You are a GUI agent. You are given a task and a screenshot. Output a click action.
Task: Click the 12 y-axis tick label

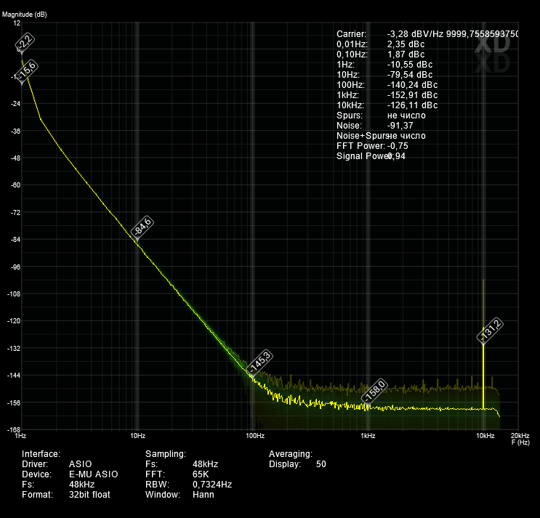pos(17,23)
